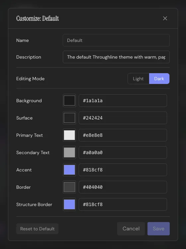This screenshot has width=186, height=249.
Task: Switch editing mode to Light
Action: [x=138, y=79]
